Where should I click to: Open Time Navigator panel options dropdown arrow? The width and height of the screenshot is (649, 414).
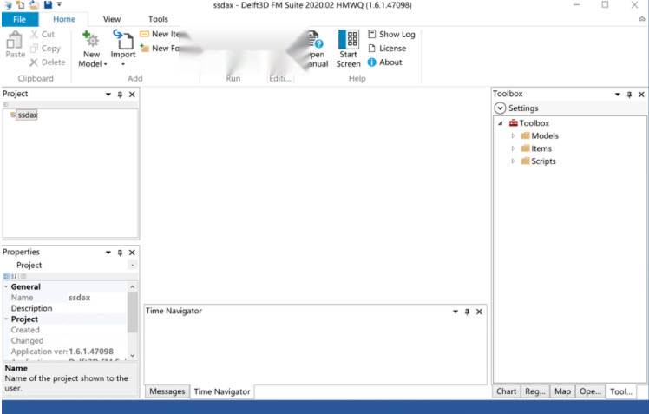[456, 312]
